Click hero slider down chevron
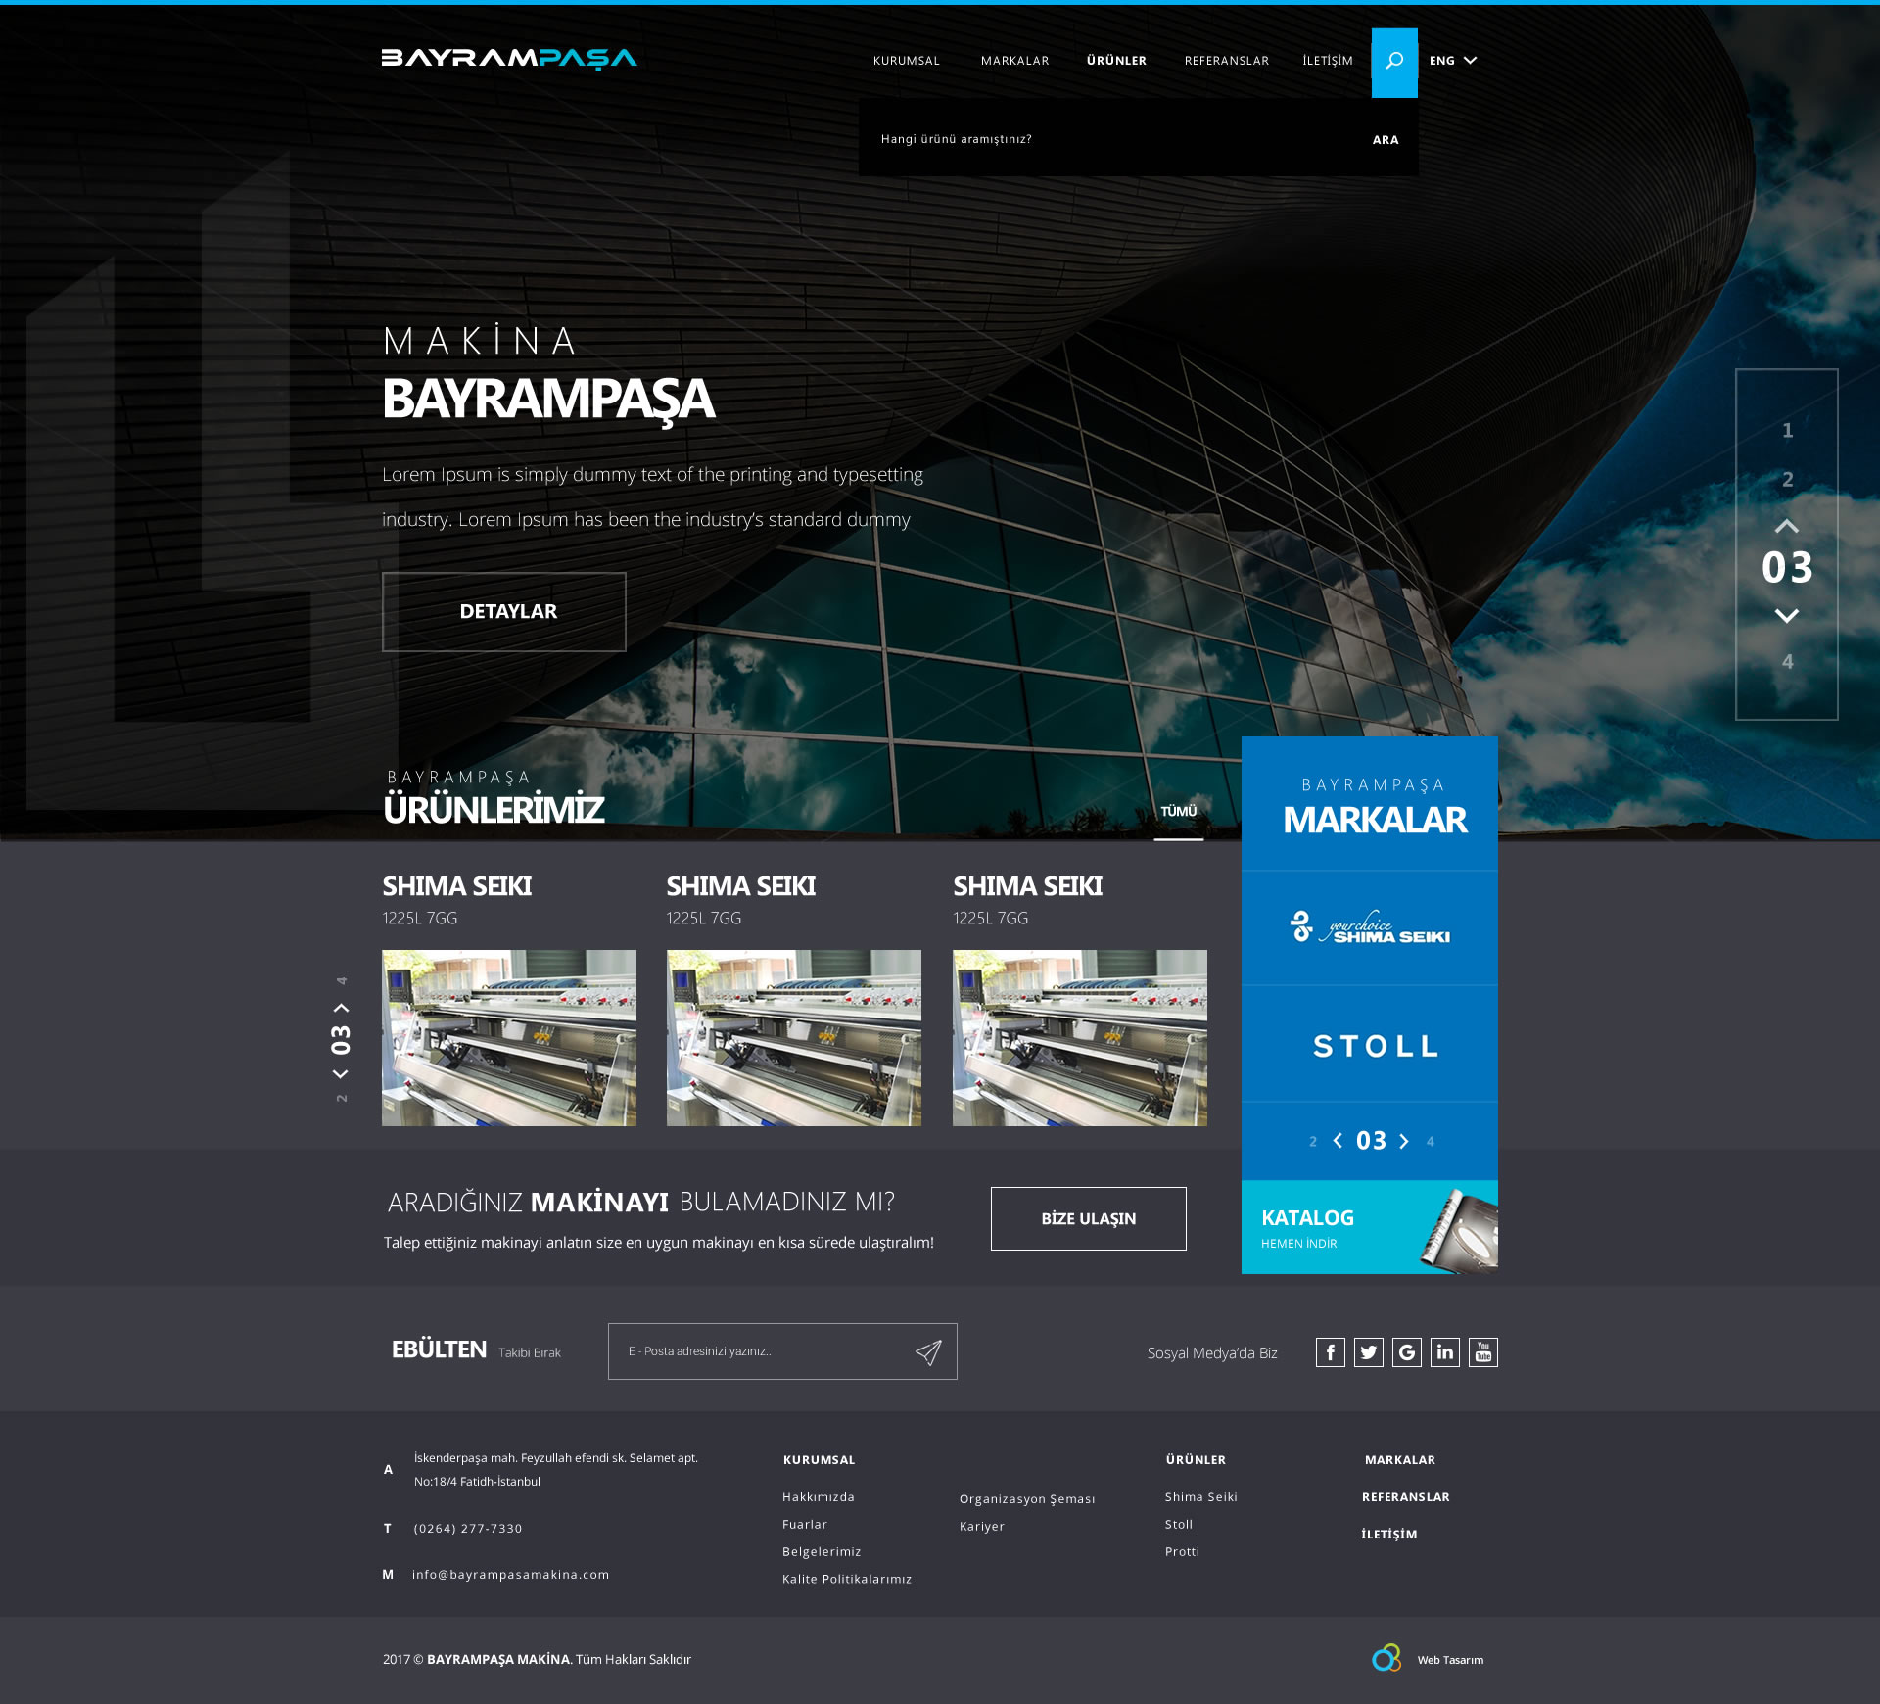Viewport: 1880px width, 1704px height. pos(1787,616)
